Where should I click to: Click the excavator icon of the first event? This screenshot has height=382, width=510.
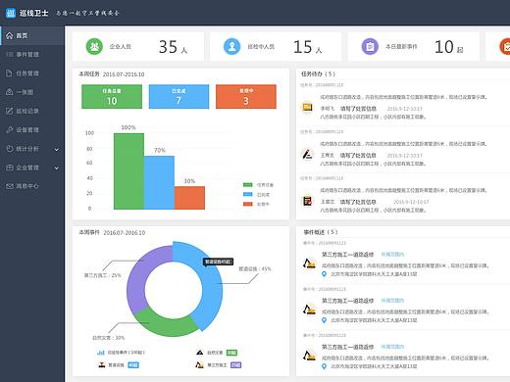(x=309, y=263)
